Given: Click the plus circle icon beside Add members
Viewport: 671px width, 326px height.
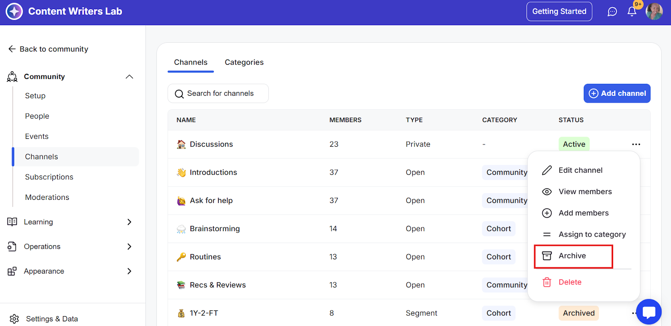Looking at the screenshot, I should click(x=547, y=213).
